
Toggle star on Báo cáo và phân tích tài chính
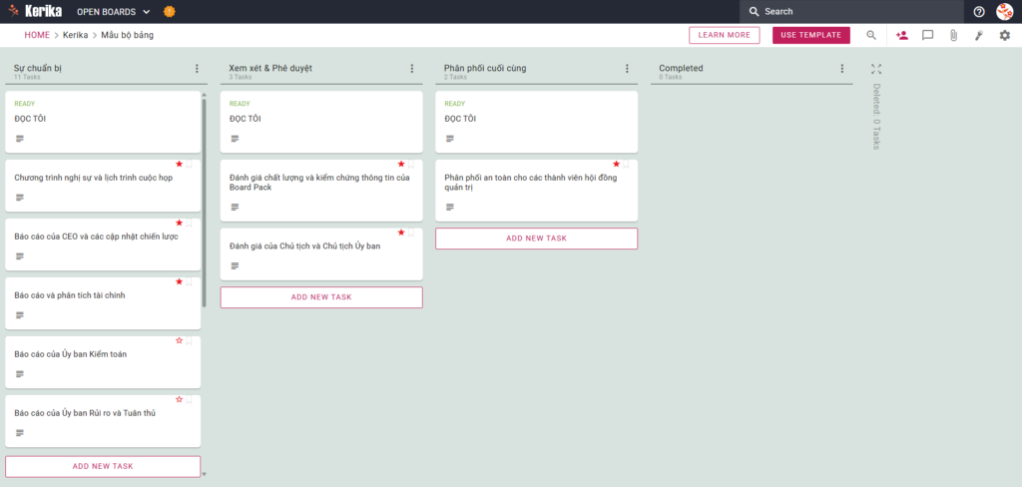click(x=180, y=281)
